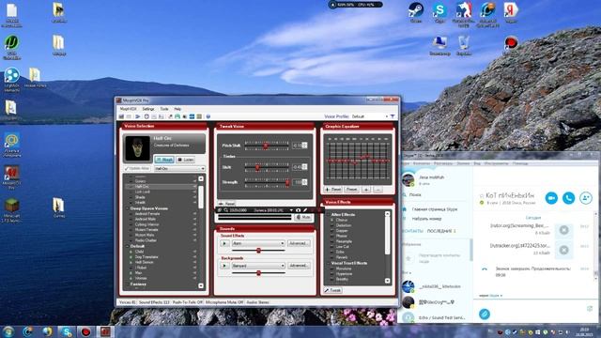
Task: Select the Android Female voice
Action: pos(147,214)
